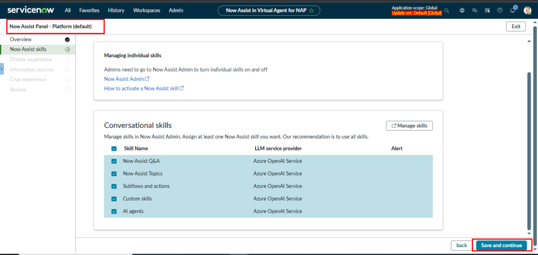This screenshot has width=538, height=255.
Task: Uncheck the Now Assist Q&A skill checkbox
Action: [x=114, y=161]
